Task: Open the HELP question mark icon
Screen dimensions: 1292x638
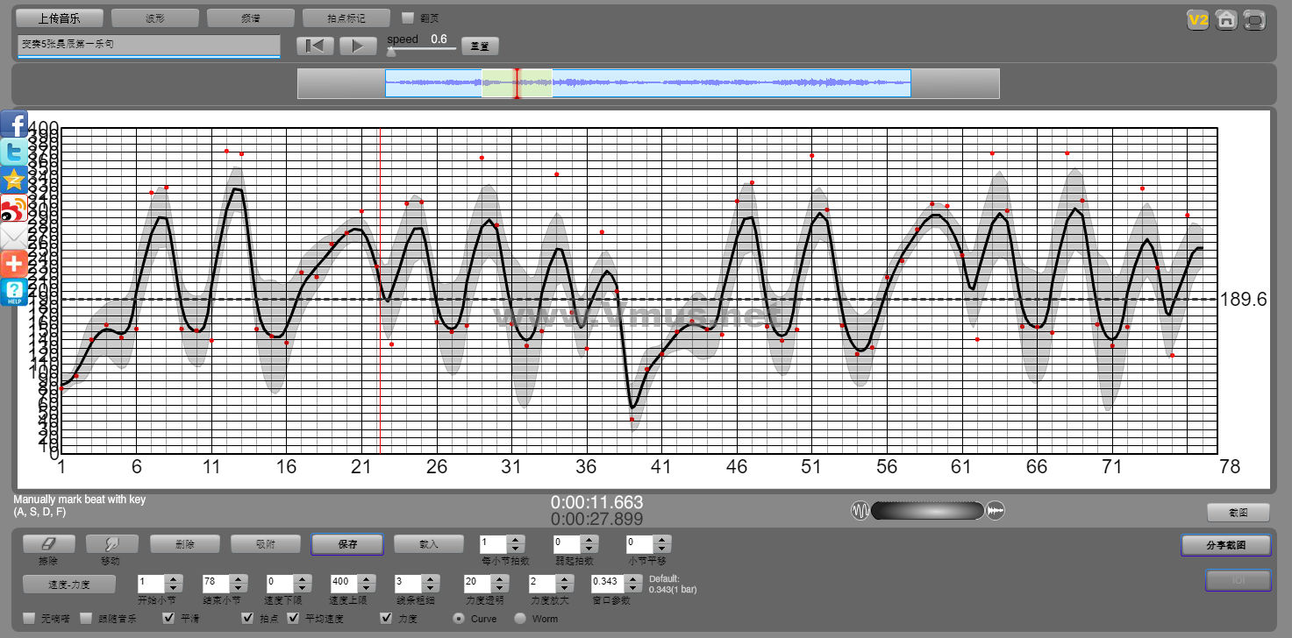Action: [14, 293]
